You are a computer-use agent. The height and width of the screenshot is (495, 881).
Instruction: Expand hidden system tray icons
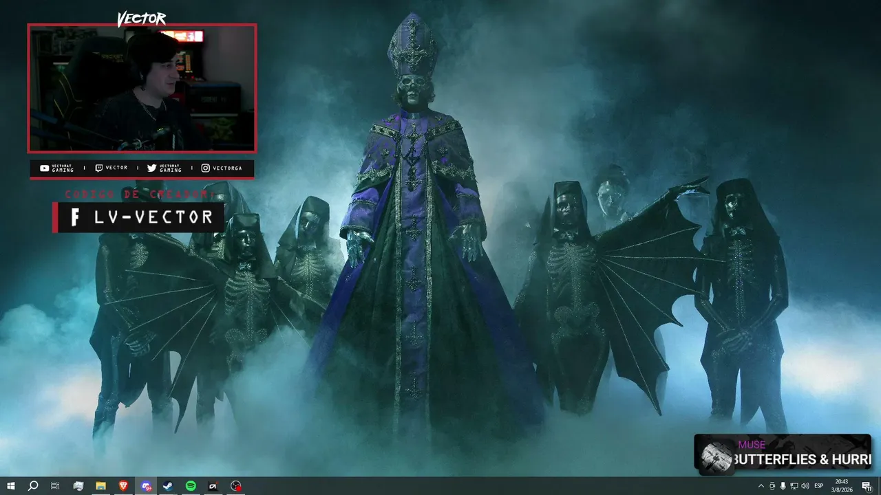pos(761,486)
